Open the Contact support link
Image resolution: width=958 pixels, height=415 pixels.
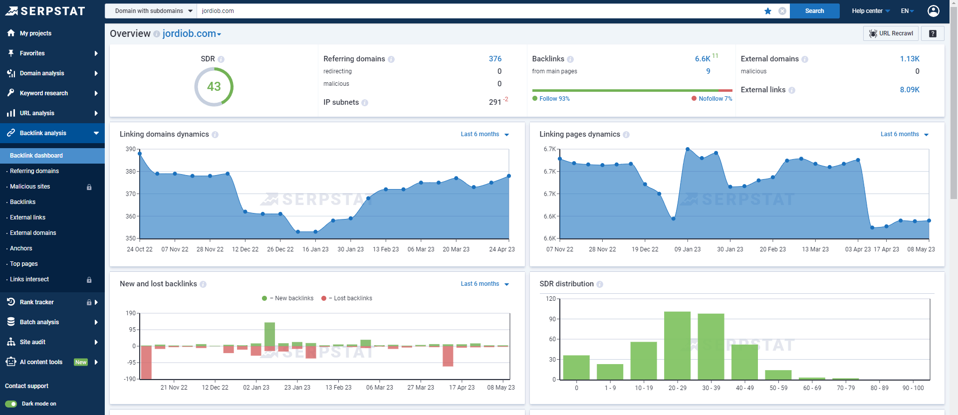(x=27, y=386)
